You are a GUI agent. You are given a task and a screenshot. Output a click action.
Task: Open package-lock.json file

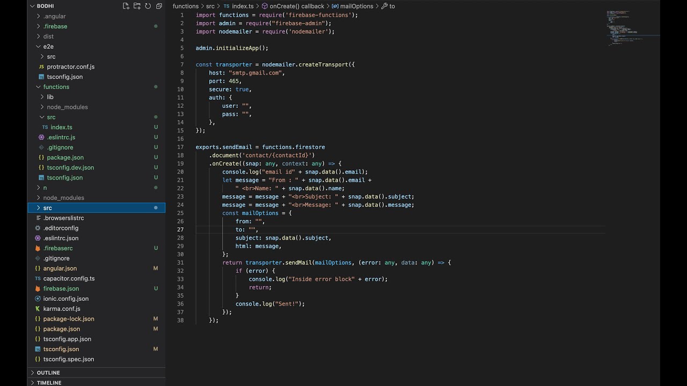69,319
